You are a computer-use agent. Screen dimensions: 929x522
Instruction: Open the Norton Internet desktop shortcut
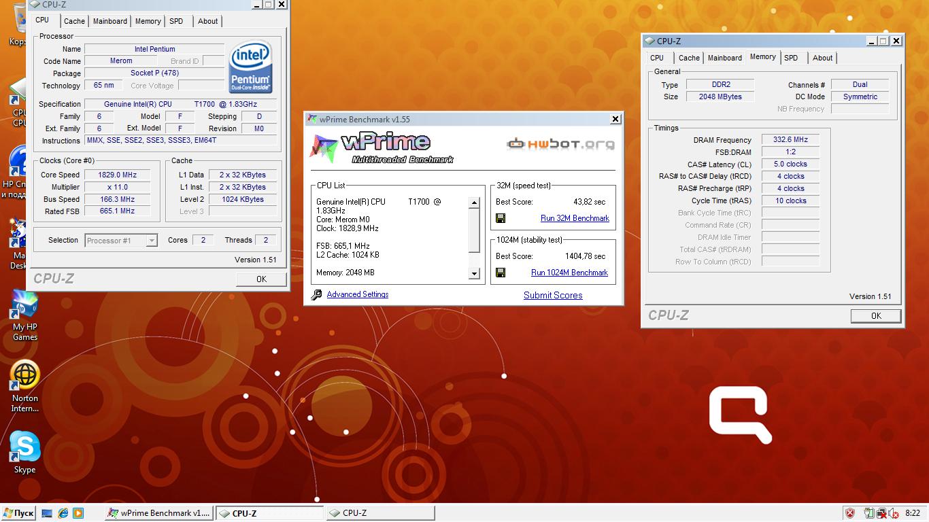25,386
